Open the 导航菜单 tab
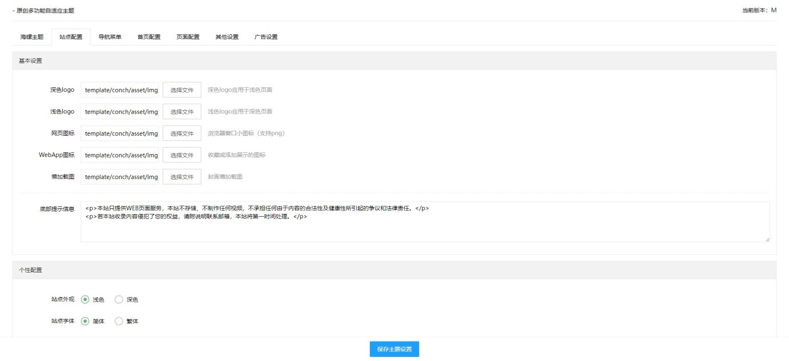 tap(110, 37)
